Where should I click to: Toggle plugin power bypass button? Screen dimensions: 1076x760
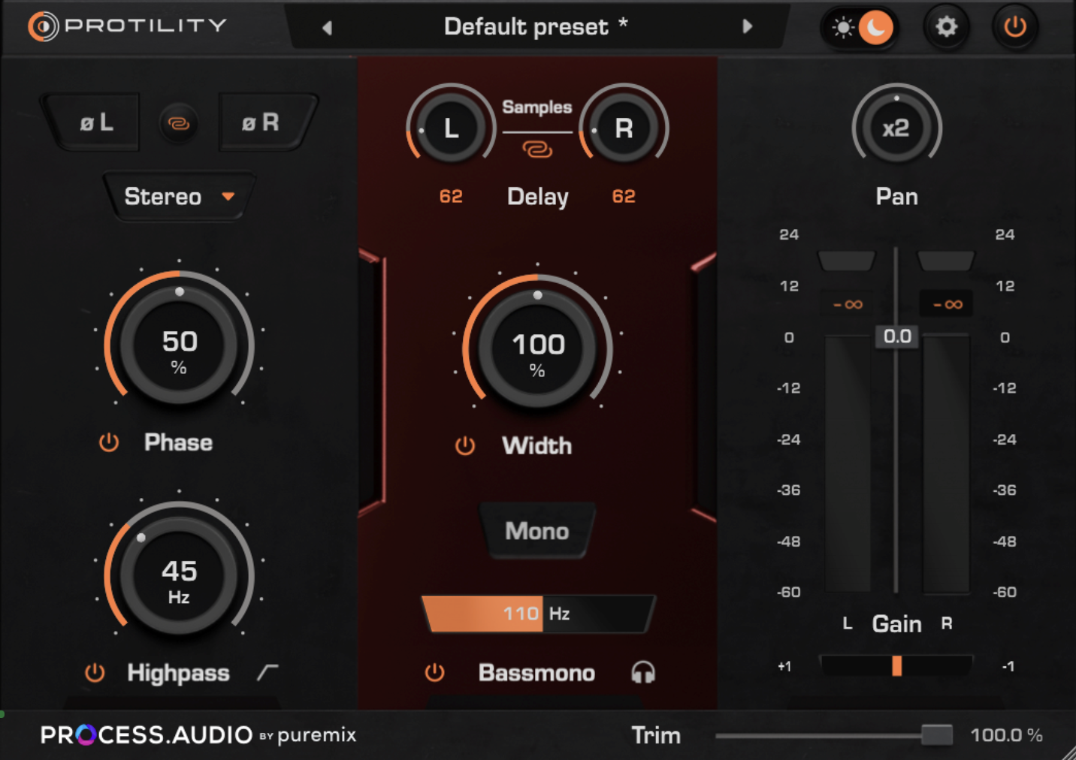pos(1014,27)
